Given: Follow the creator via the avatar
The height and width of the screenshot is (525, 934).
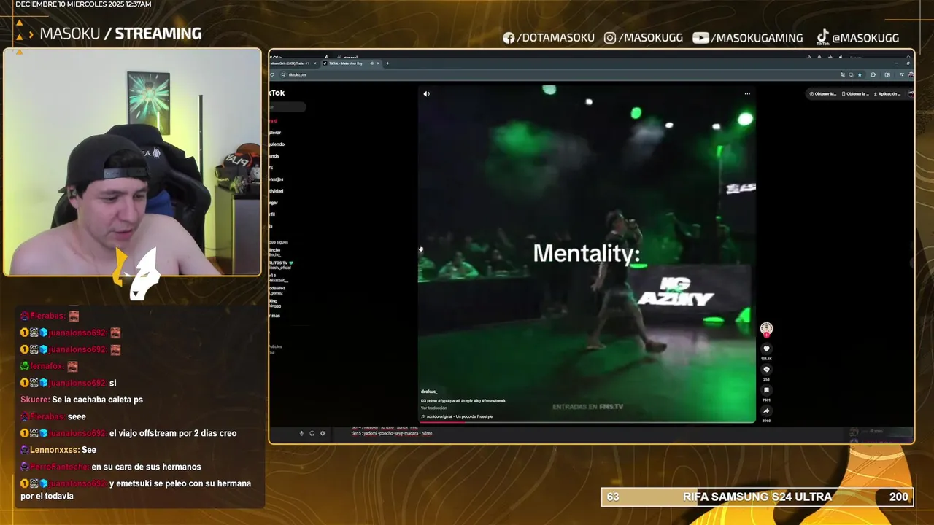Looking at the screenshot, I should (x=766, y=329).
